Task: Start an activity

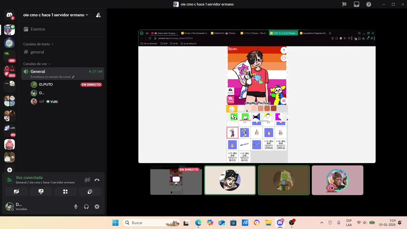Action: [66, 191]
